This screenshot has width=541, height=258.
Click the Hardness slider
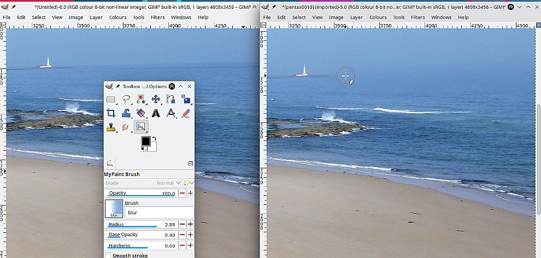[141, 245]
